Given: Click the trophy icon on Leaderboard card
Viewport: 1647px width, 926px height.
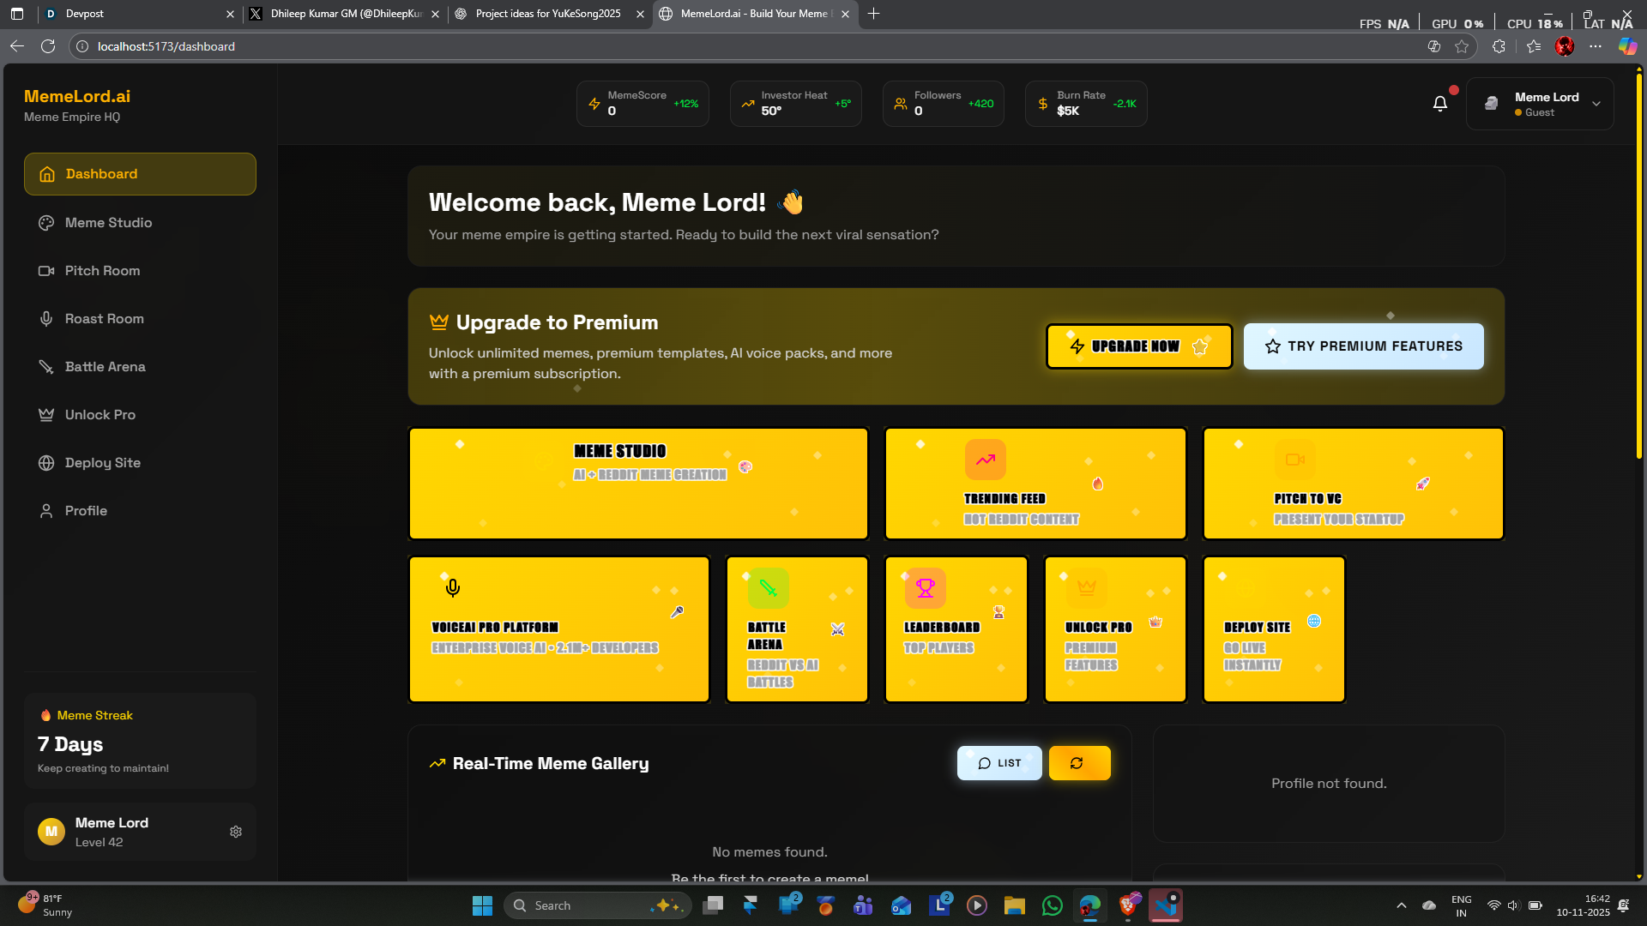Looking at the screenshot, I should (x=926, y=588).
